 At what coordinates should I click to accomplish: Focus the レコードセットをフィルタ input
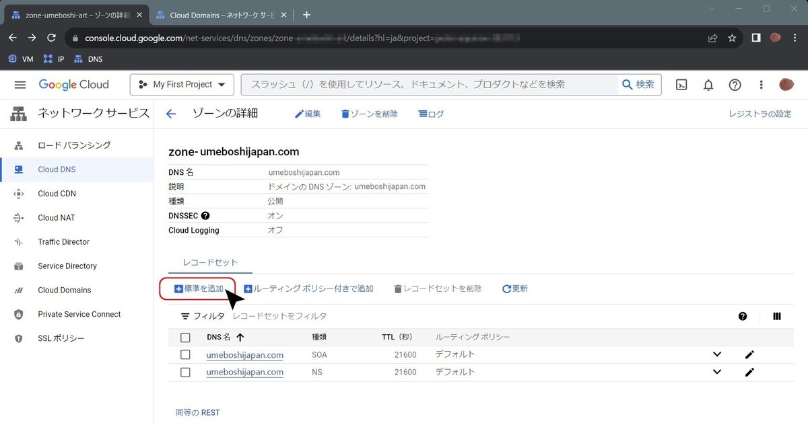[x=279, y=316]
